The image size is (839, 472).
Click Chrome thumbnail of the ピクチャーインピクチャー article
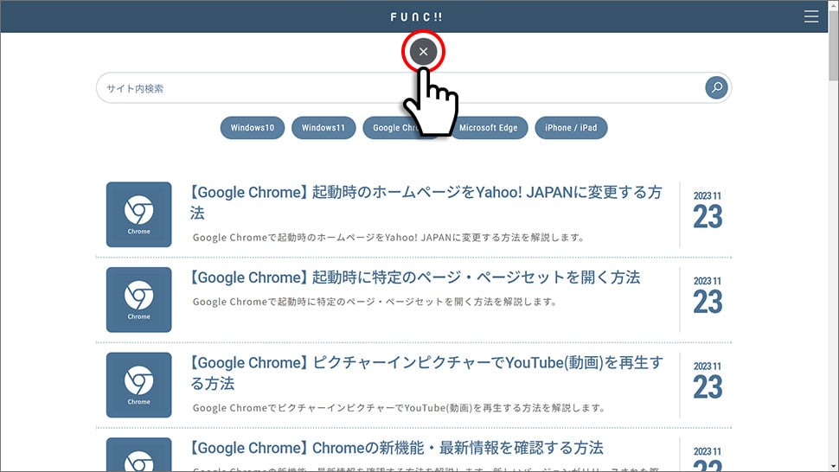tap(138, 385)
